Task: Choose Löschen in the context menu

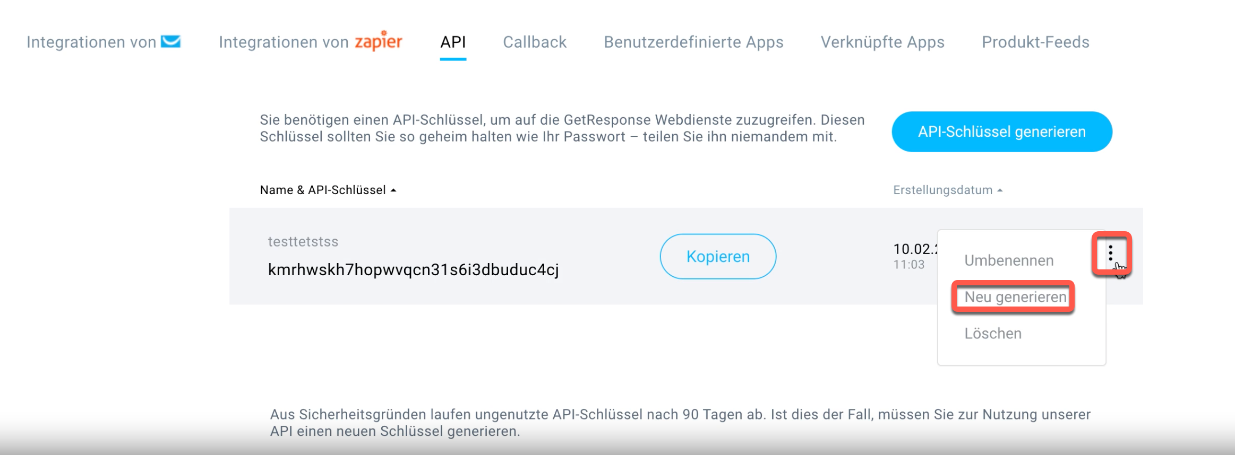Action: point(993,334)
